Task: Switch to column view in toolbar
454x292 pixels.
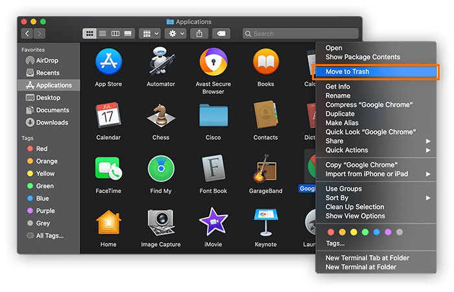Action: tap(115, 34)
